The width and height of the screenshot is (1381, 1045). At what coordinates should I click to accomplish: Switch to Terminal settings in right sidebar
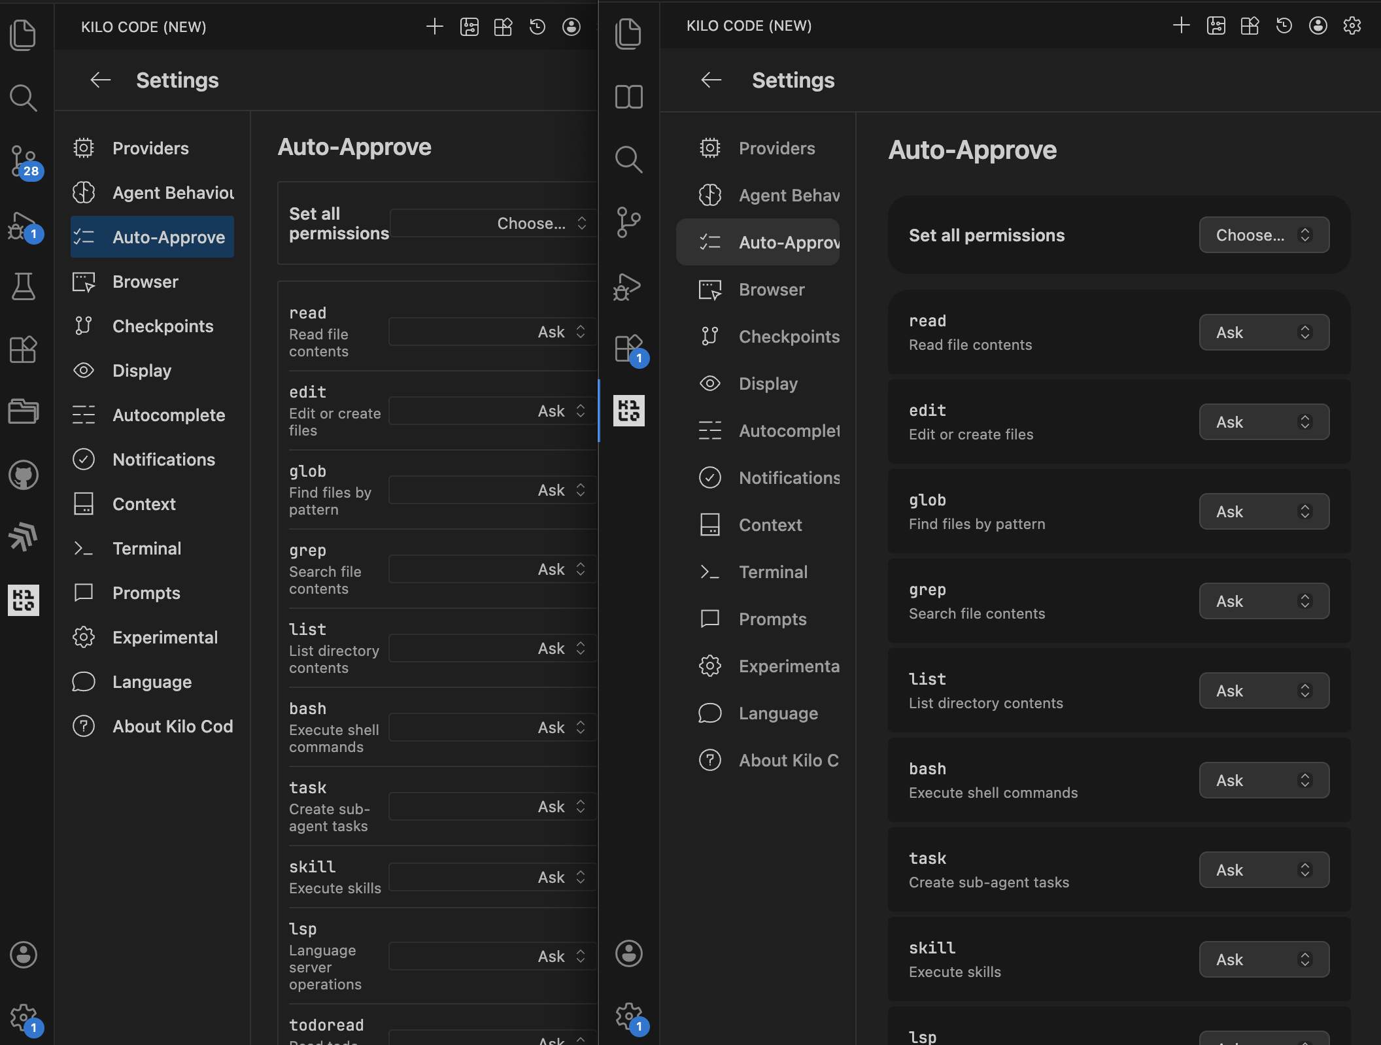[x=773, y=572]
